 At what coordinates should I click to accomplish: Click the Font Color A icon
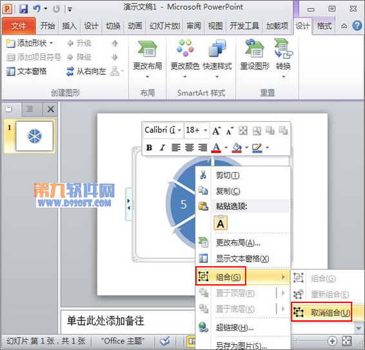(x=216, y=148)
